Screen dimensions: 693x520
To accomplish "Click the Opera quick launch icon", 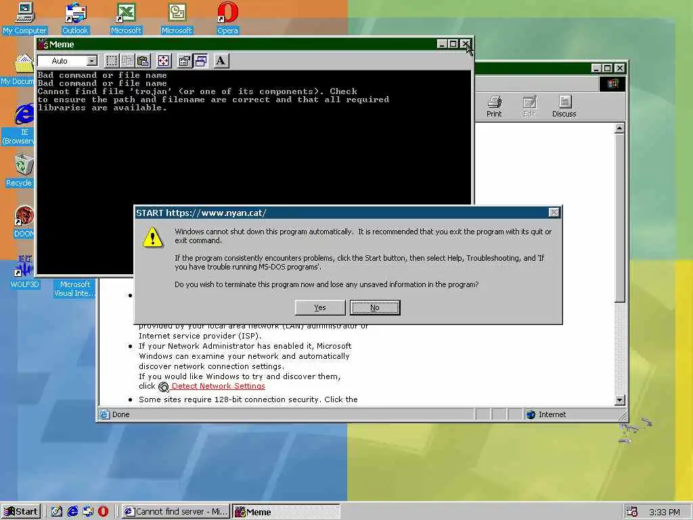I will [103, 512].
